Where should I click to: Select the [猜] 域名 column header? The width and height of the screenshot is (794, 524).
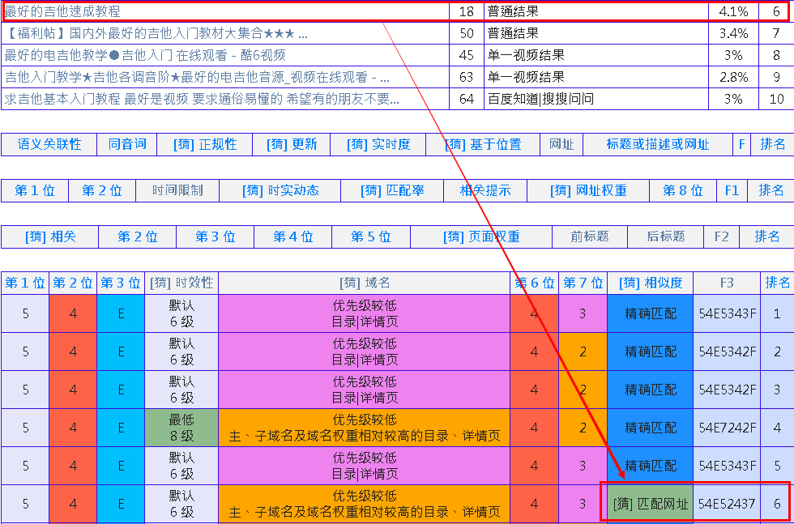coord(365,283)
